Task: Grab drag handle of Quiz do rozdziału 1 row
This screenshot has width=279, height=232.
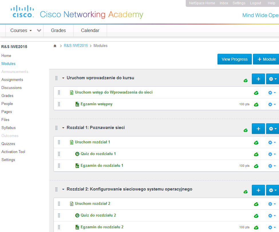Action: [x=59, y=154]
